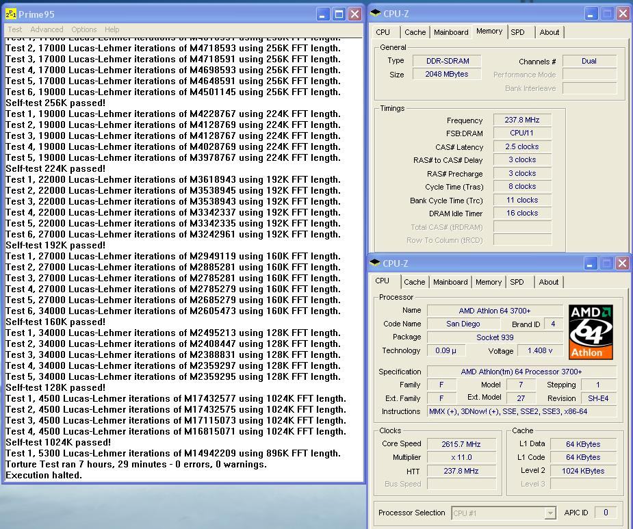Click the L1 Data 64 KBytes value

(x=583, y=444)
